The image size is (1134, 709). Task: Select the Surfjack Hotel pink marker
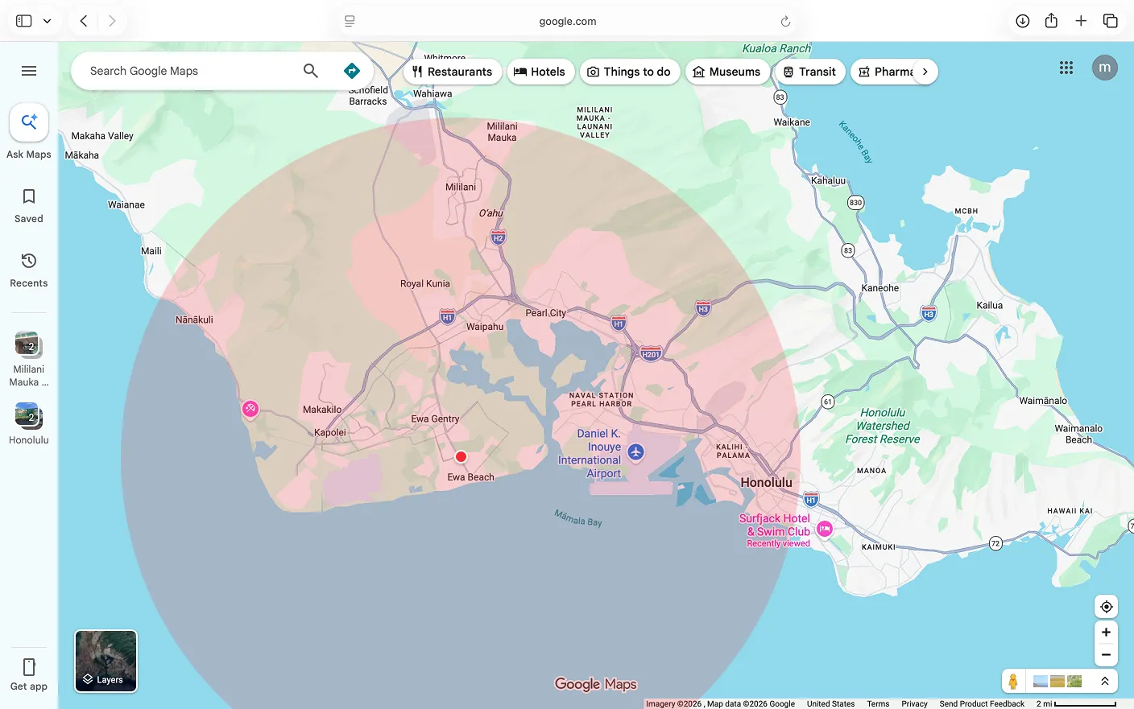(825, 529)
